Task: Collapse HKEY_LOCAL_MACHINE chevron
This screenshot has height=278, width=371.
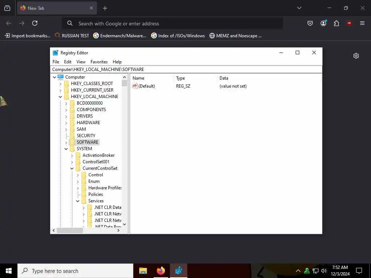Action: click(61, 97)
